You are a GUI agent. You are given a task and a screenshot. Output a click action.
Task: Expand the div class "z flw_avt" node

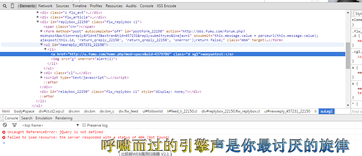click(x=38, y=13)
